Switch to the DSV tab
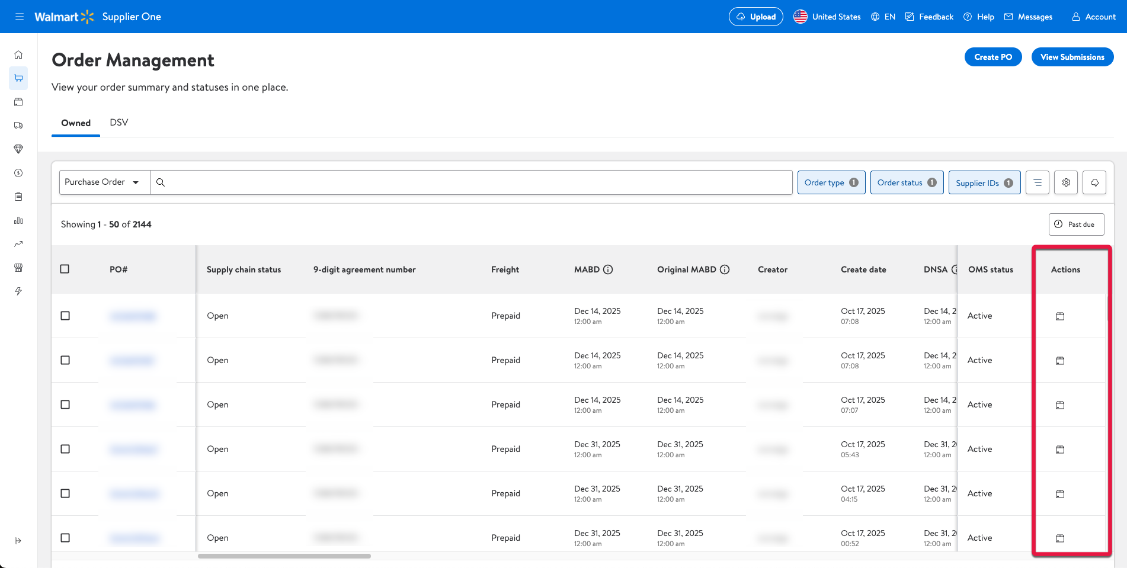 tap(119, 123)
